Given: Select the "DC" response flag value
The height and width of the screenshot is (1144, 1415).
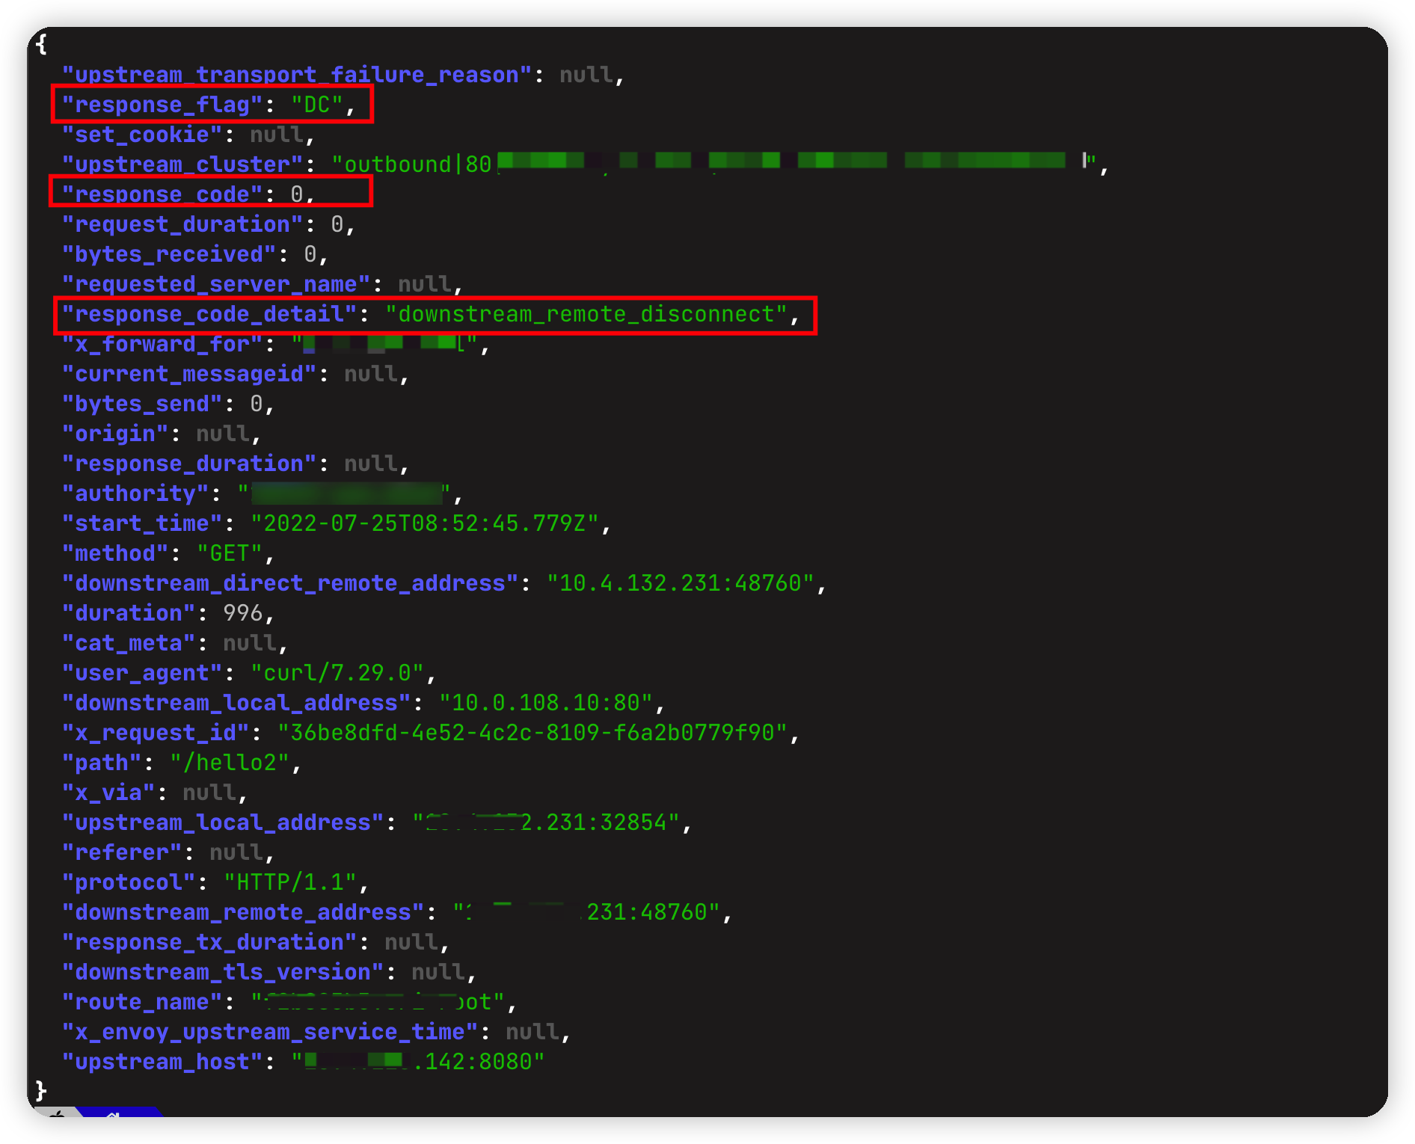Looking at the screenshot, I should click(x=317, y=105).
